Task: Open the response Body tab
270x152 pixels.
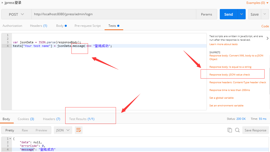Action: (6, 119)
